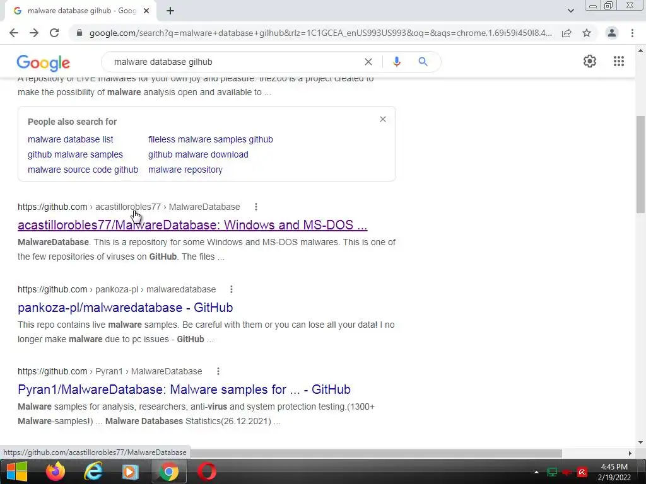Viewport: 646px width, 484px height.
Task: Clear the Google search box text
Action: pos(368,62)
